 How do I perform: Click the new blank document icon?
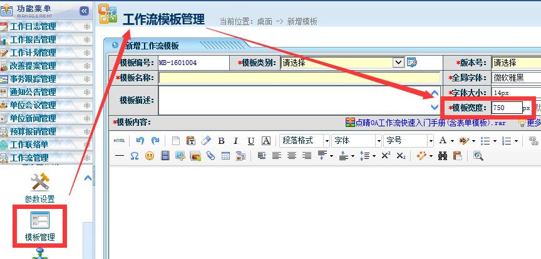(x=176, y=141)
